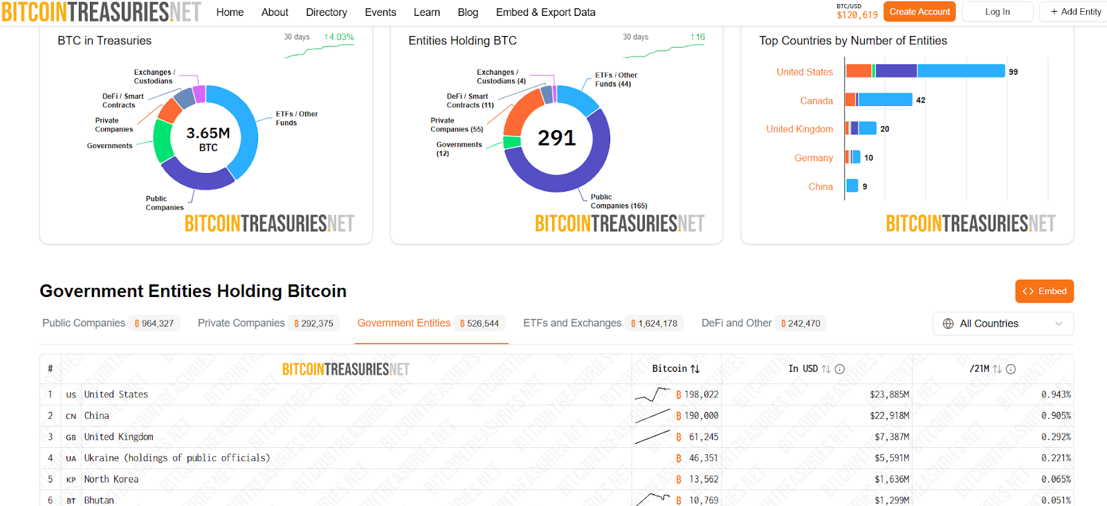Click the BitcoinTreasuries.NET logo in the header
The height and width of the screenshot is (506, 1107).
[101, 12]
